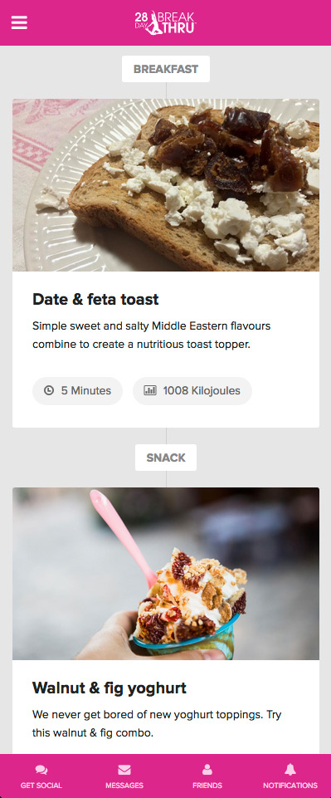Viewport: 331px width, 798px height.
Task: Go to the Get Social tab label
Action: coord(41,786)
